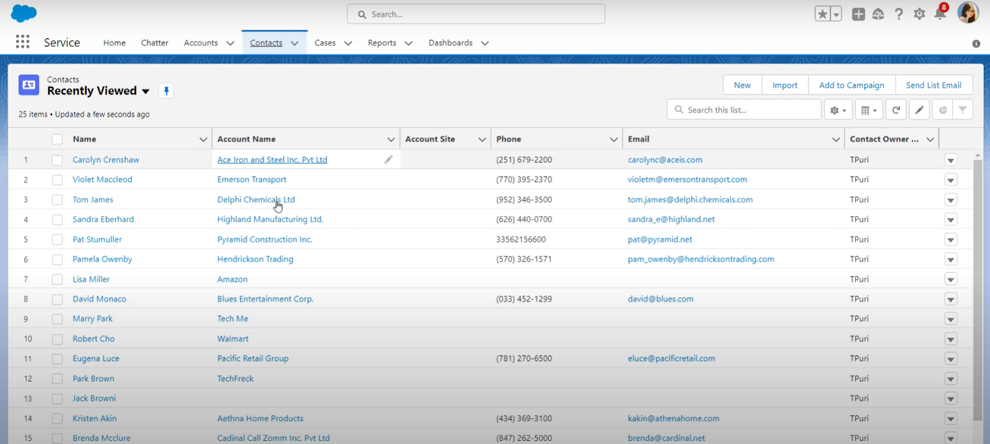The image size is (990, 444).
Task: Click the Contacts object icon
Action: [x=29, y=85]
